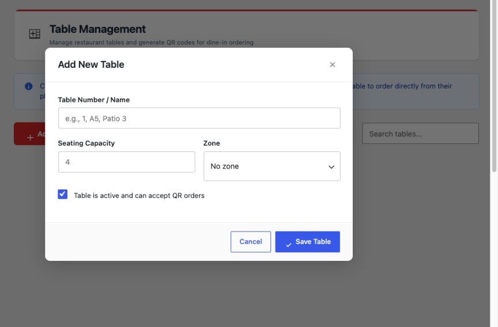Click the Table Management heading
Screen dimensions: 498x327
(x=97, y=29)
